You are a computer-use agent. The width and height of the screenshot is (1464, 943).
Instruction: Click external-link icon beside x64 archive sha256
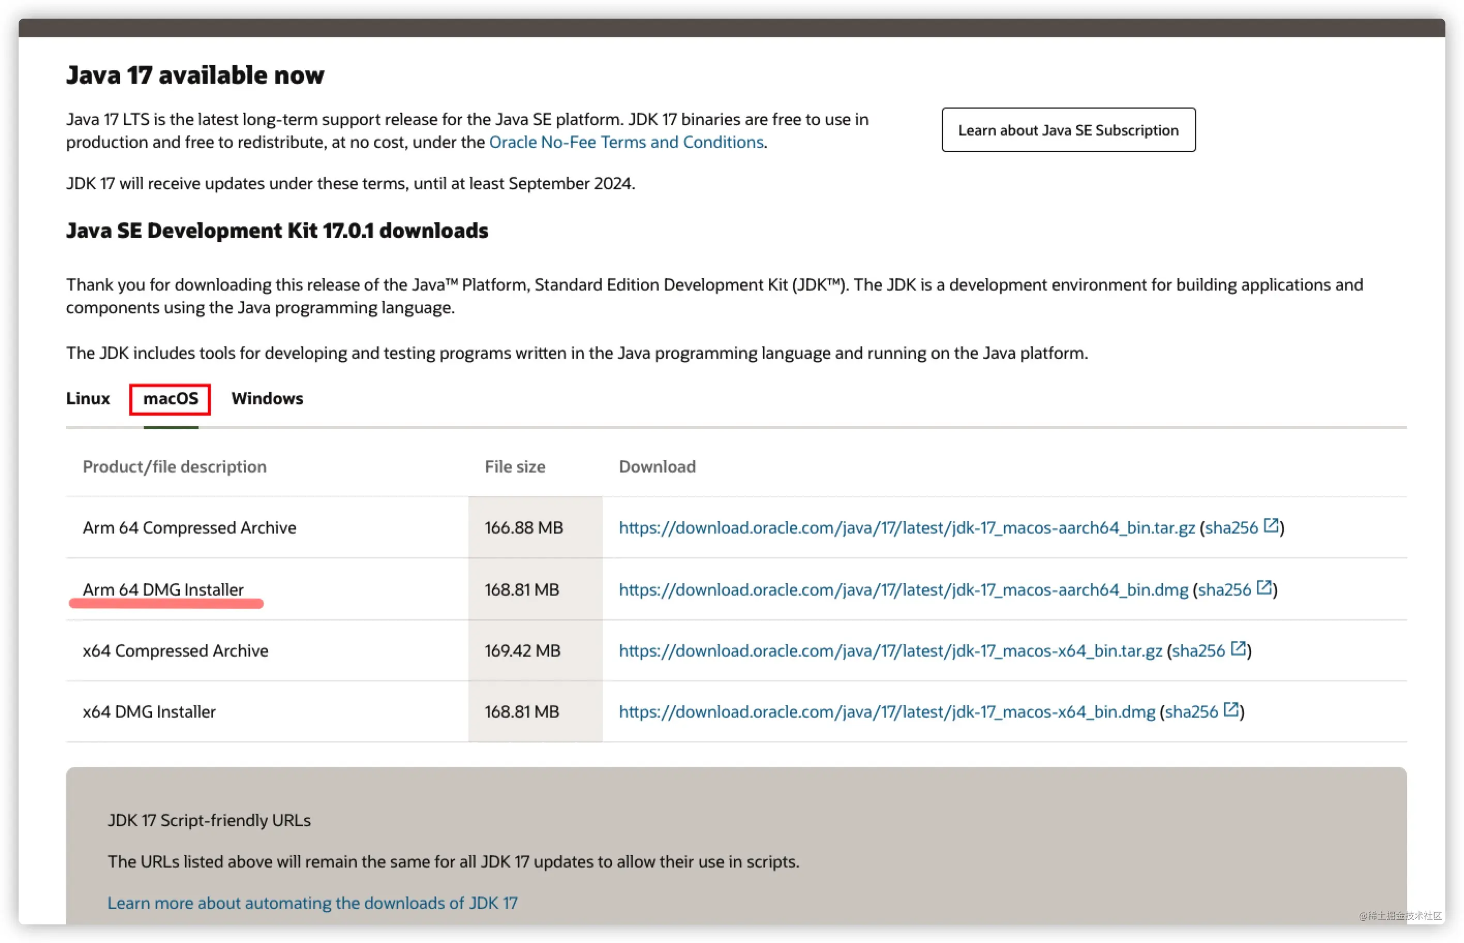1238,648
